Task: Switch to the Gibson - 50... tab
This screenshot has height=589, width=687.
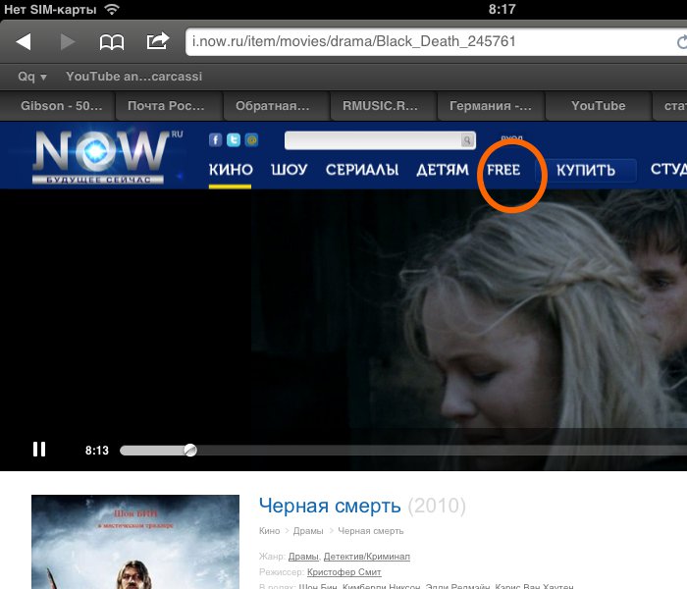Action: point(61,106)
